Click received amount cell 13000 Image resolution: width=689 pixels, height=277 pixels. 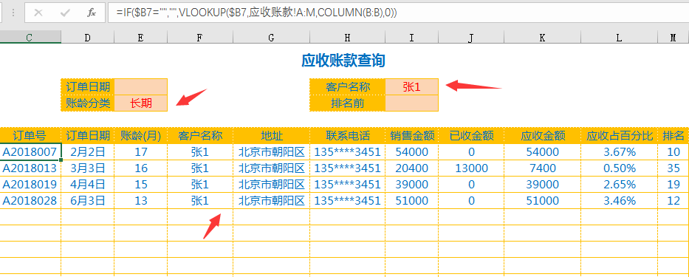(x=471, y=168)
